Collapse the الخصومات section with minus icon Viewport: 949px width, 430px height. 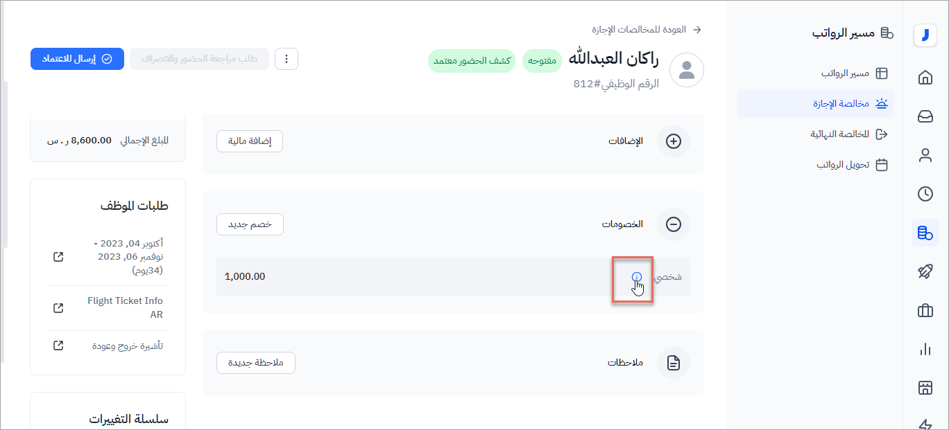(673, 224)
